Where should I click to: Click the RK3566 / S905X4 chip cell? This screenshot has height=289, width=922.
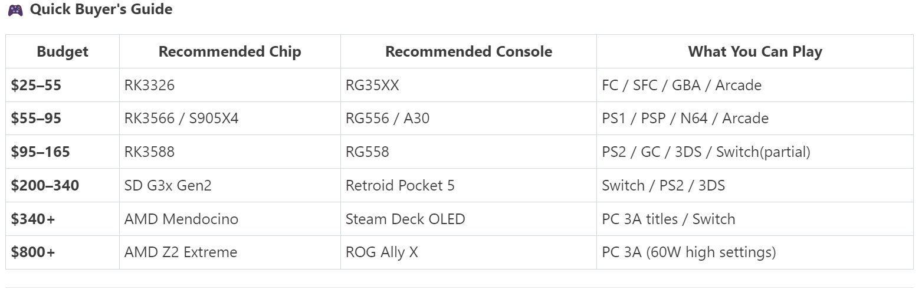[x=181, y=119]
